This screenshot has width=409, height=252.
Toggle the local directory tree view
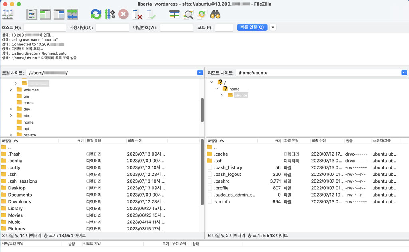(45, 14)
